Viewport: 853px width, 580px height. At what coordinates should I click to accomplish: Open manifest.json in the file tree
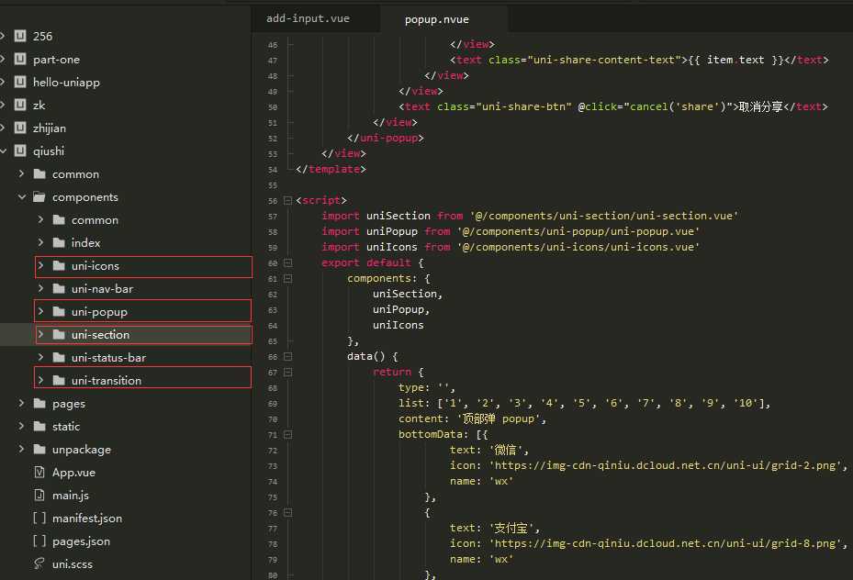click(x=87, y=518)
